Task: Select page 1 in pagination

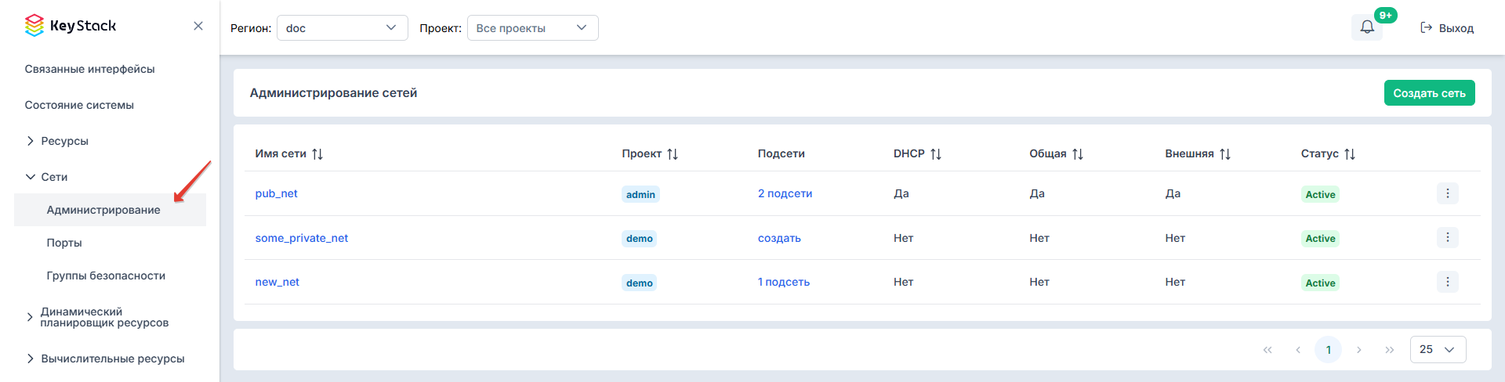Action: (1329, 350)
